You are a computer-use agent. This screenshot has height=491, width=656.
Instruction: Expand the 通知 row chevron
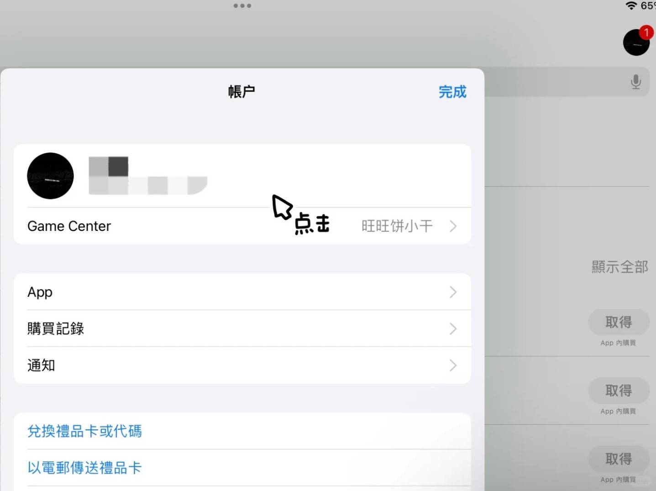(453, 365)
